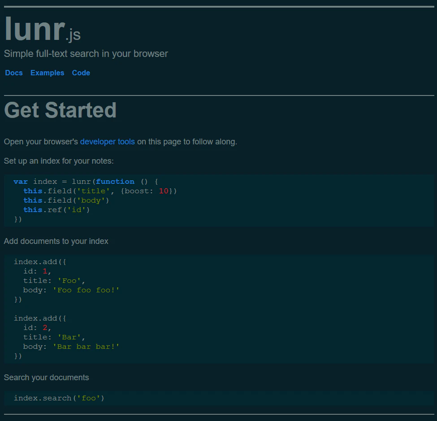Screen dimensions: 437x421
Task: Select the boost value 10 in code
Action: (163, 191)
